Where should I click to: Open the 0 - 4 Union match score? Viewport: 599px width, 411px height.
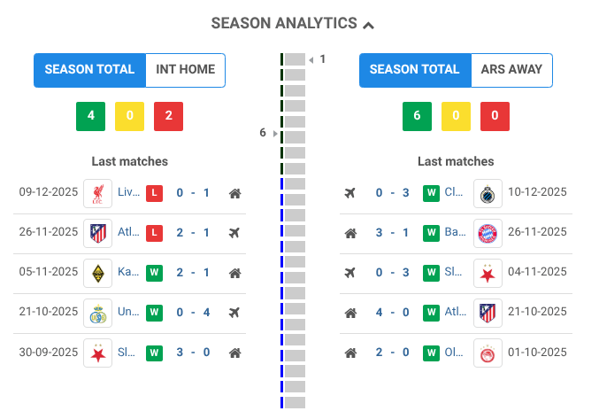[192, 313]
